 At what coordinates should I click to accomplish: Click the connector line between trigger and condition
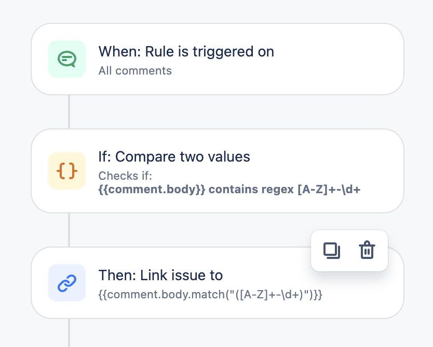click(69, 112)
